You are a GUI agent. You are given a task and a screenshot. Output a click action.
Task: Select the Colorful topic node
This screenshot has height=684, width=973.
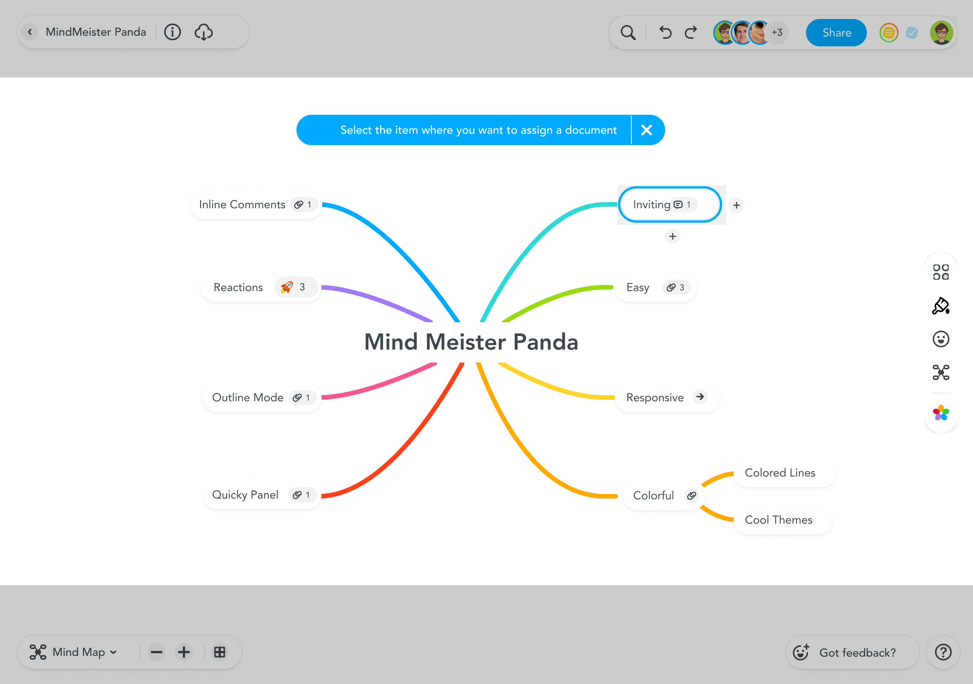(x=653, y=496)
